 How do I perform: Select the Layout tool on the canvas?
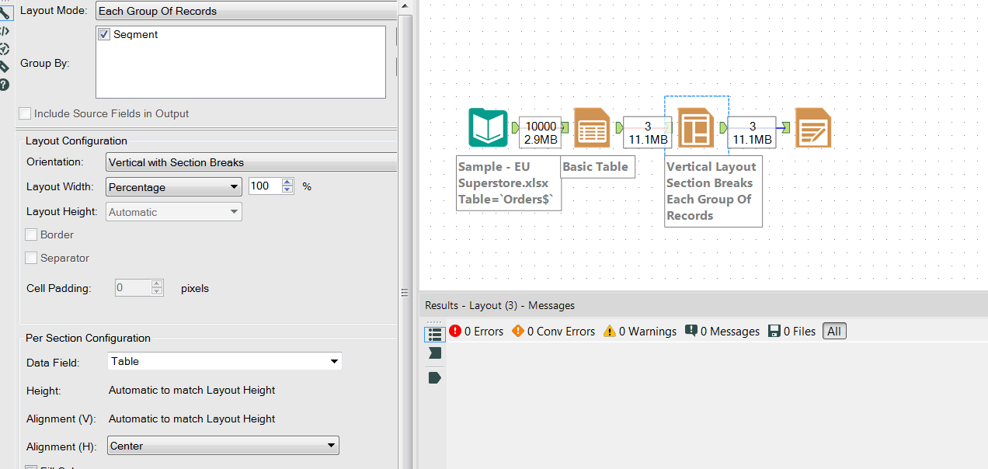point(695,127)
